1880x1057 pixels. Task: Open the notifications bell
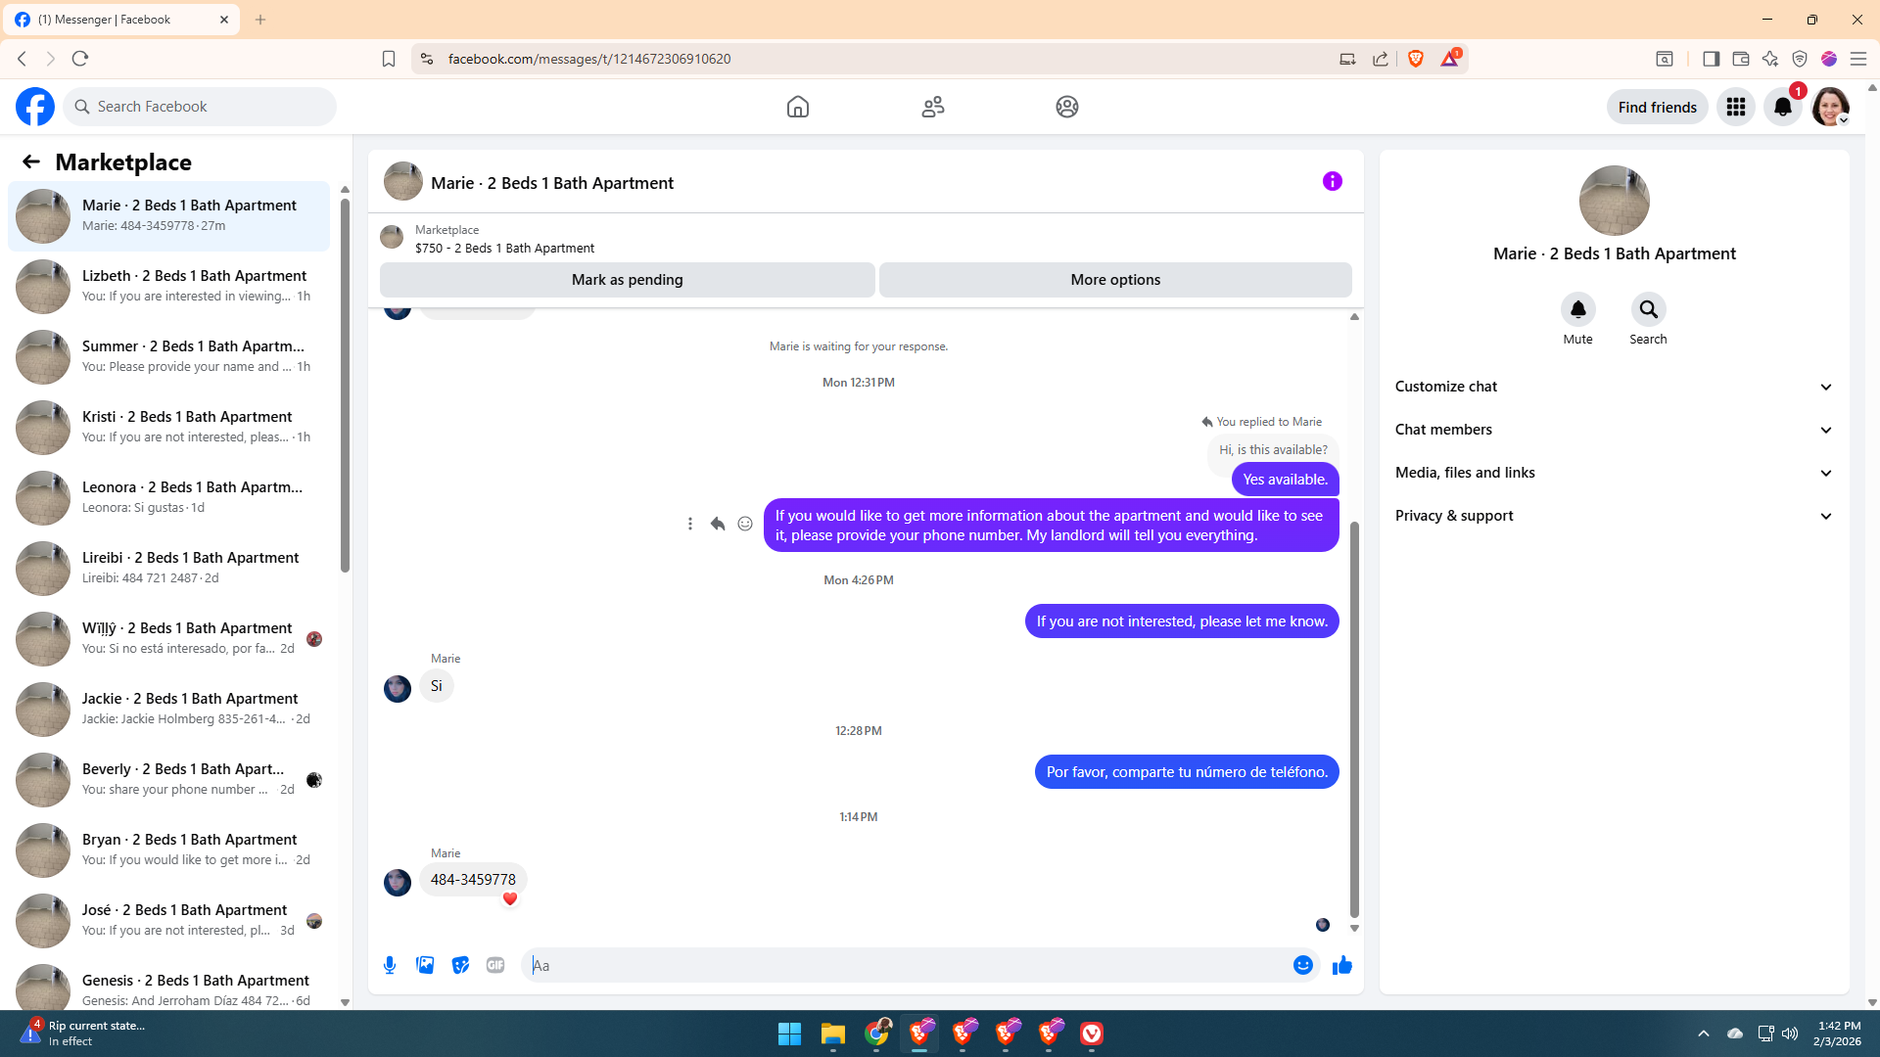(1782, 107)
